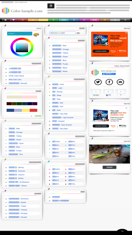The height and width of the screenshot is (235, 132).
Task: Open the Web Safe Color link
Action: pos(15,80)
